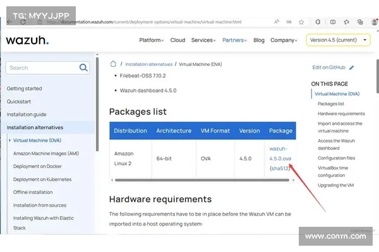
Task: Select Installation alternatives in sidebar
Action: point(35,127)
